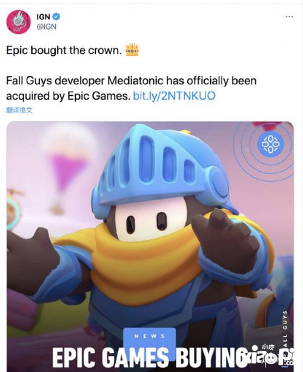Screen dimensions: 303x372
Task: Open the bit.ly/2NTNKUO link
Action: click(x=175, y=96)
